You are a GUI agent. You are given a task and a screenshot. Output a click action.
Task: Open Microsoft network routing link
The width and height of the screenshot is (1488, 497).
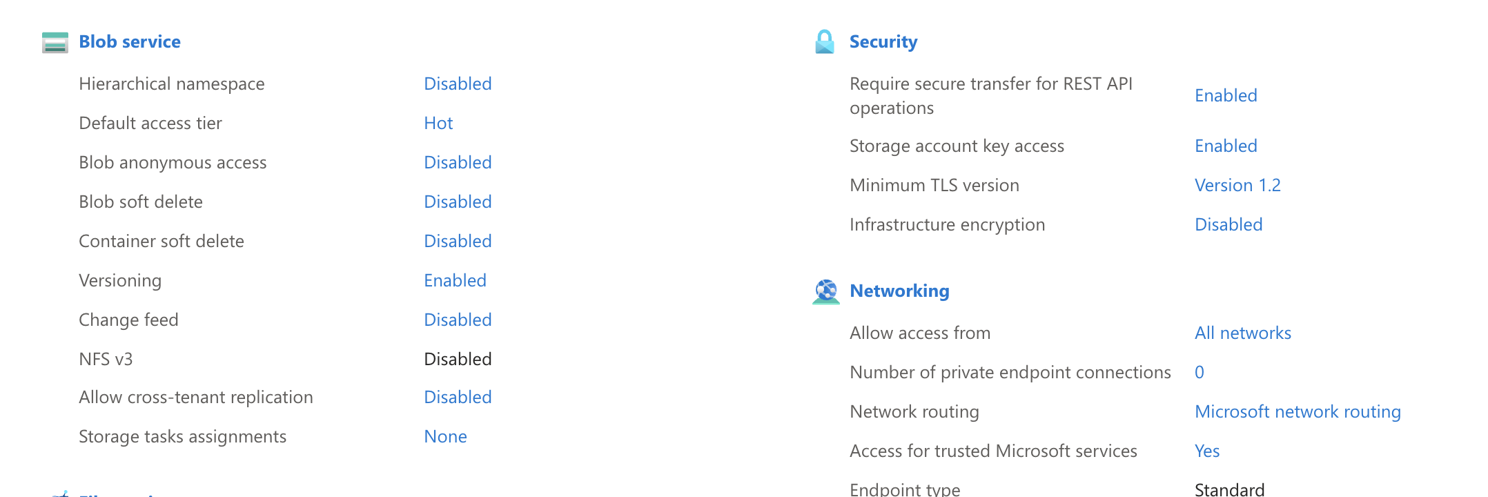pos(1298,411)
